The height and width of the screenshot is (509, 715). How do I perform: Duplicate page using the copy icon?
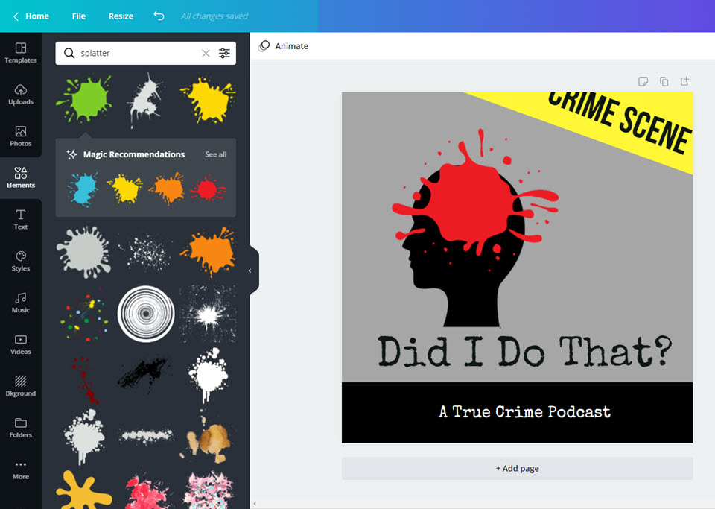click(664, 81)
